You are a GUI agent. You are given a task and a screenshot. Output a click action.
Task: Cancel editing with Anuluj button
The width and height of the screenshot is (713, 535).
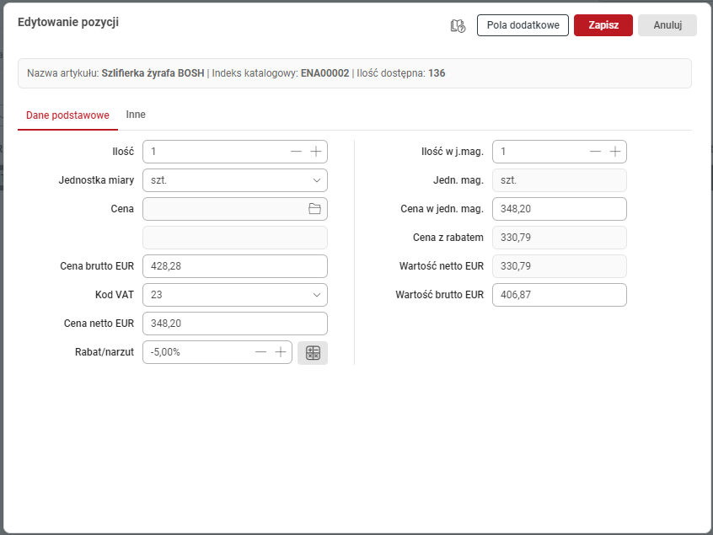[667, 25]
